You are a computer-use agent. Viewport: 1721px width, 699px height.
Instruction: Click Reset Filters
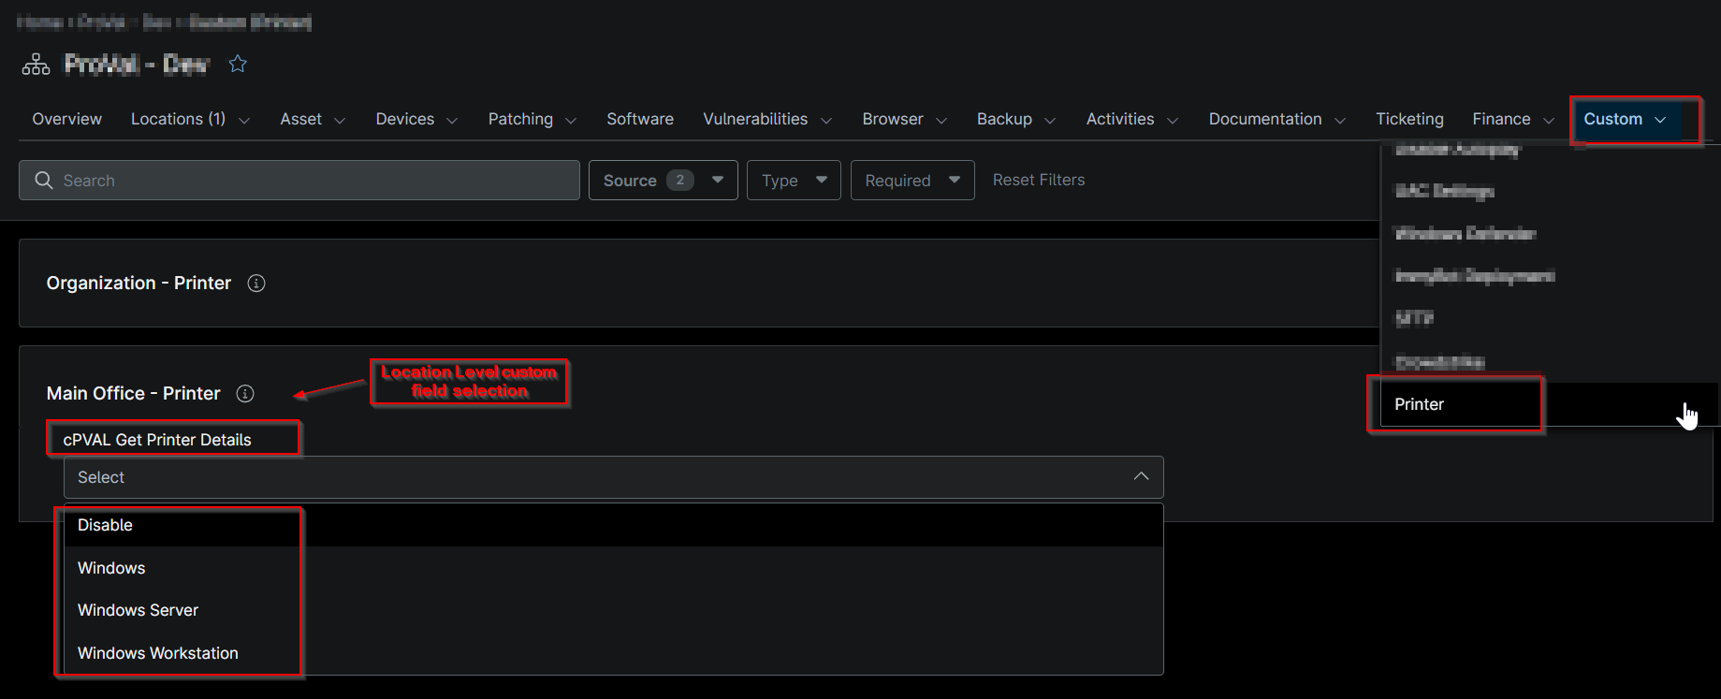click(x=1039, y=180)
